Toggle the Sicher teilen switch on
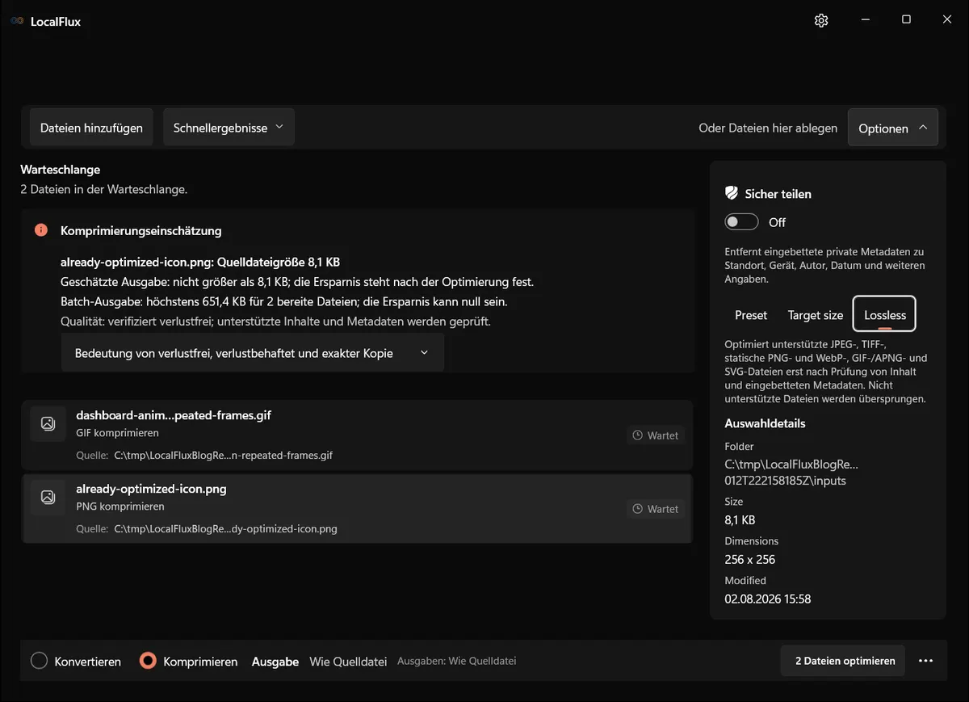Viewport: 969px width, 702px height. (x=741, y=222)
